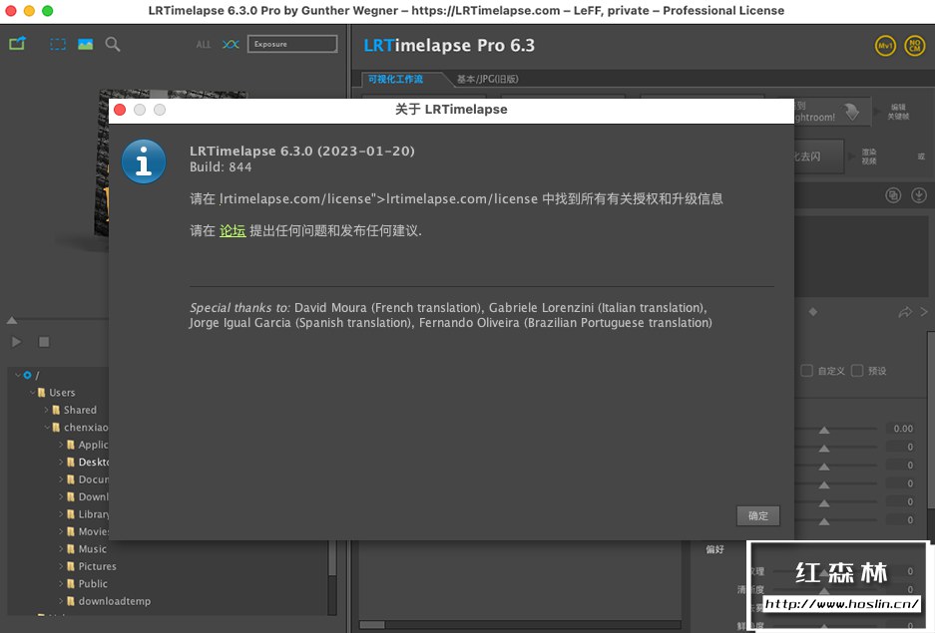Click the yellow NO CM circle icon
This screenshot has height=633, width=935.
point(915,46)
